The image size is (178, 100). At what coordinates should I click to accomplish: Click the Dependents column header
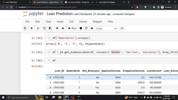pos(73,71)
